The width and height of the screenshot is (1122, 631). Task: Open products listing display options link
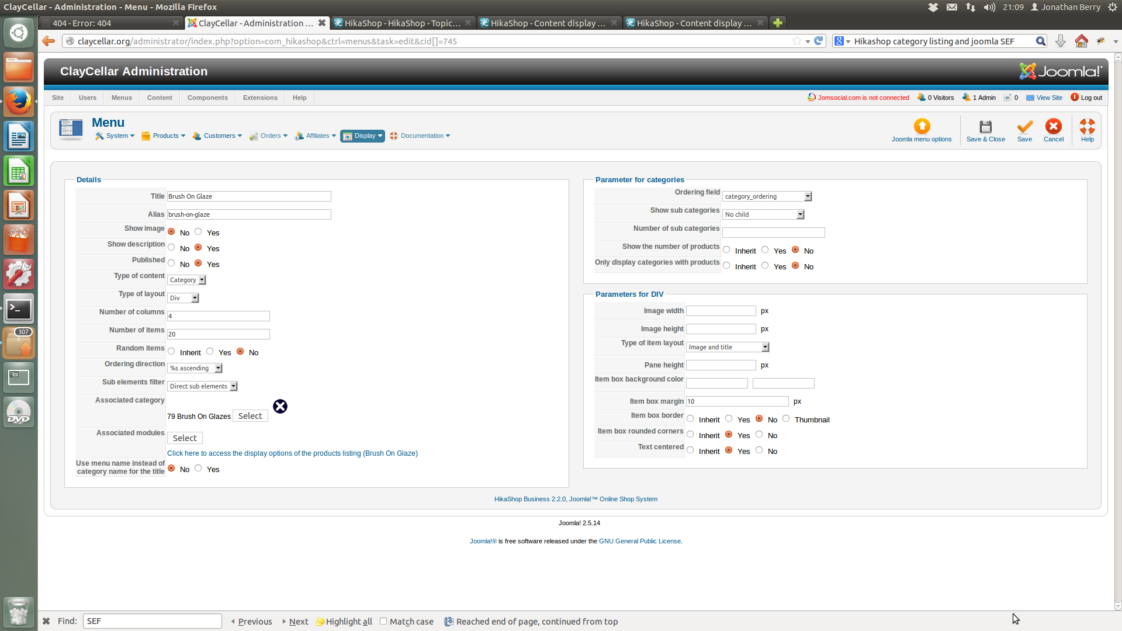click(x=292, y=453)
